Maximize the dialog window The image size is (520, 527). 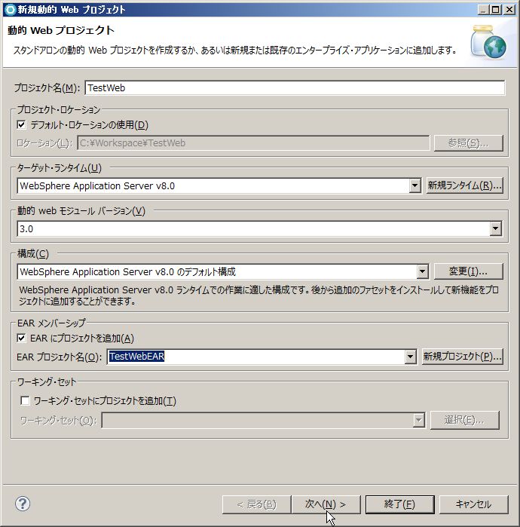(x=495, y=9)
